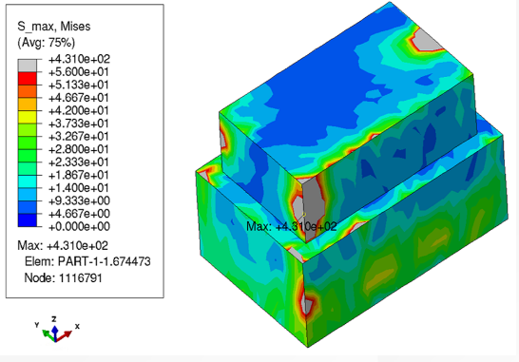Click the green Y axis arrow
This screenshot has height=362, width=519.
(48, 334)
